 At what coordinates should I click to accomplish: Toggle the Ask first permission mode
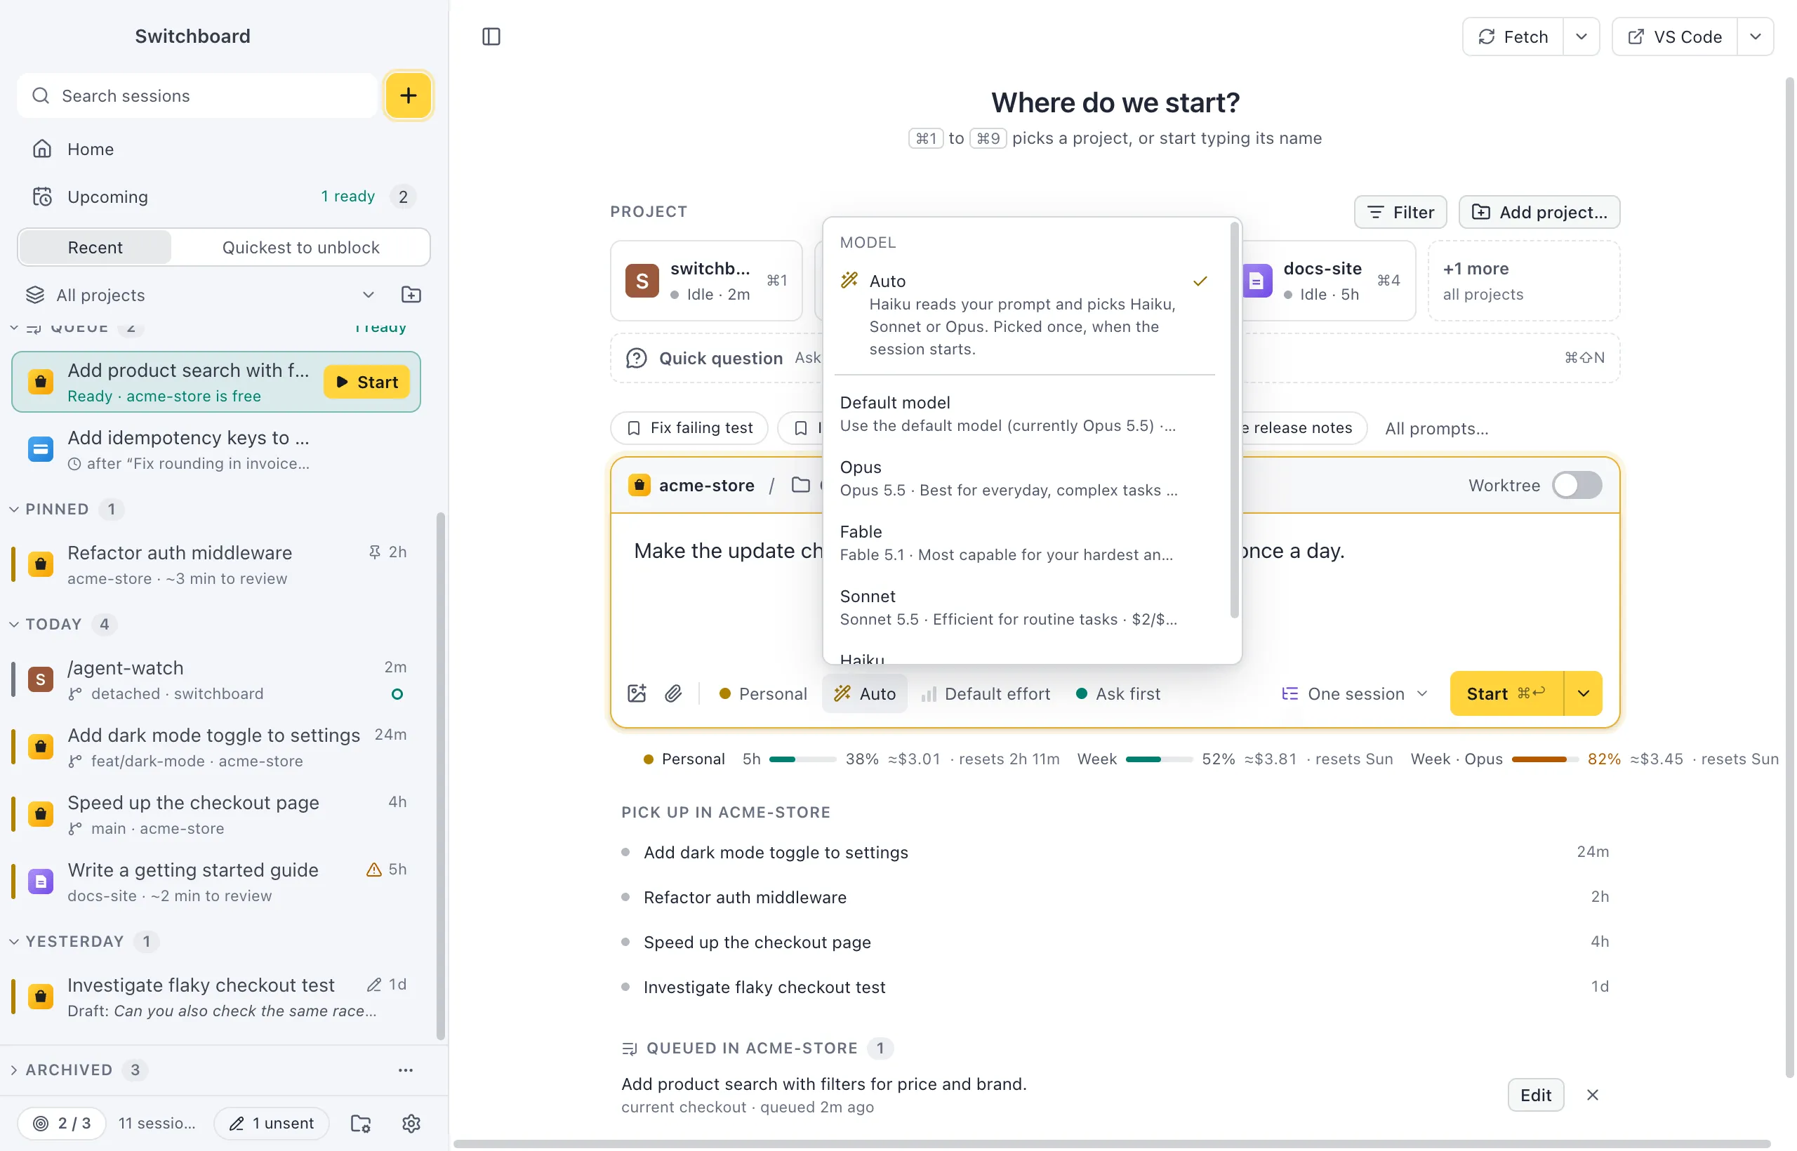(1118, 693)
